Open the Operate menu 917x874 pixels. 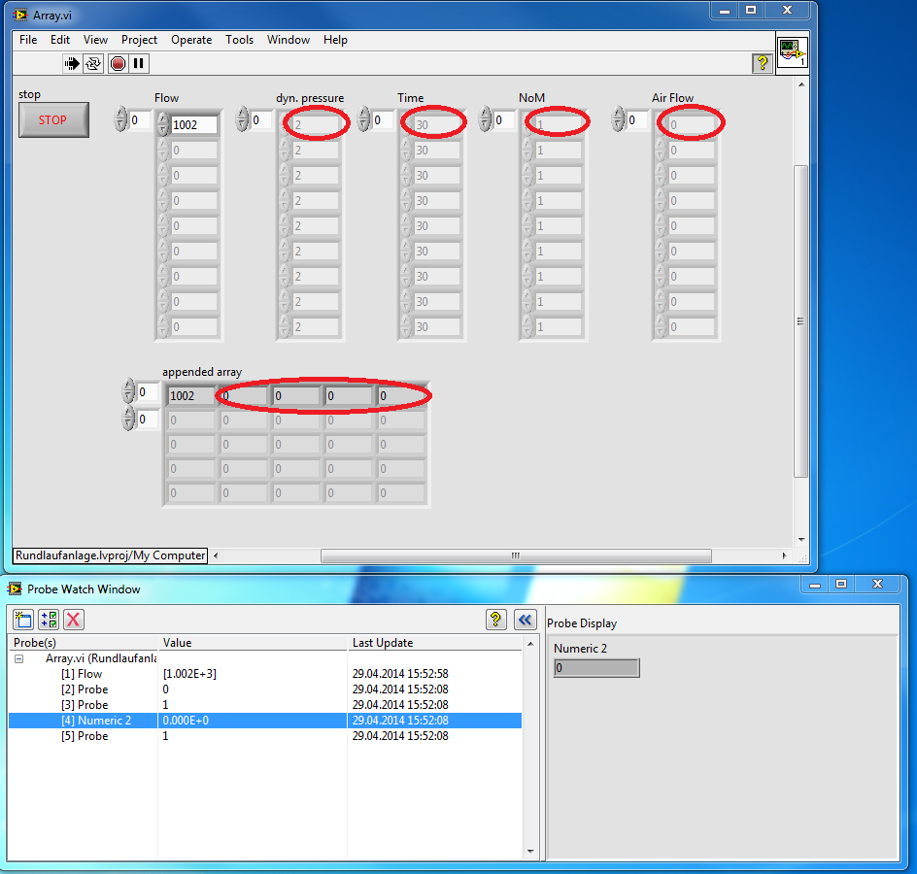[x=191, y=40]
